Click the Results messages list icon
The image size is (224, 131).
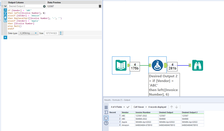tap(106, 107)
